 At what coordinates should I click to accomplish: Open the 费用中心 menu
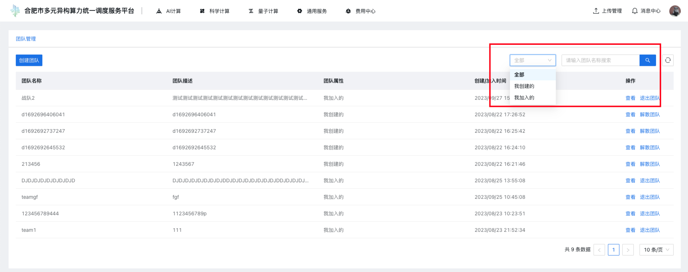click(361, 11)
